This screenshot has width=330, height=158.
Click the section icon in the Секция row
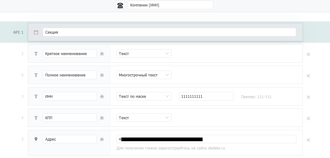tap(36, 32)
